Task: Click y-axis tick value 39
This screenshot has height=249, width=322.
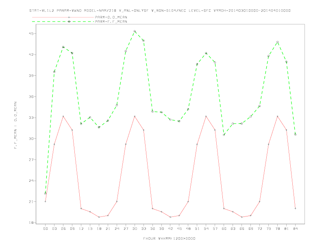Action: (31, 76)
